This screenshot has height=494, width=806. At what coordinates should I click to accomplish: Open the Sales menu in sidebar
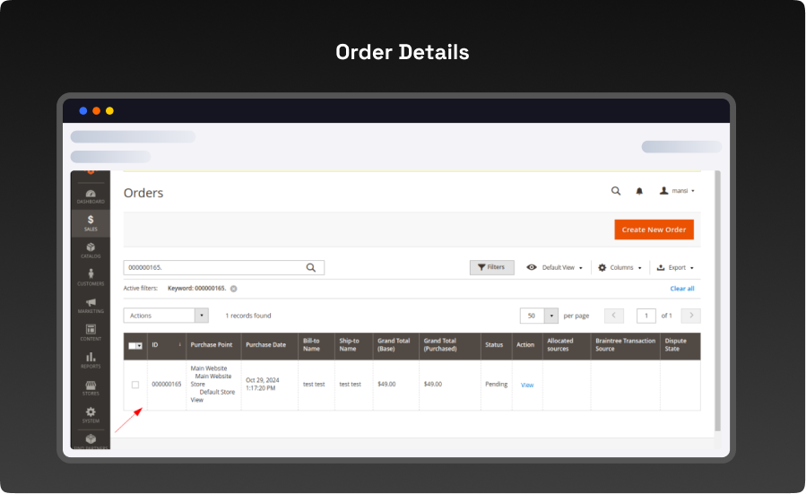point(91,222)
